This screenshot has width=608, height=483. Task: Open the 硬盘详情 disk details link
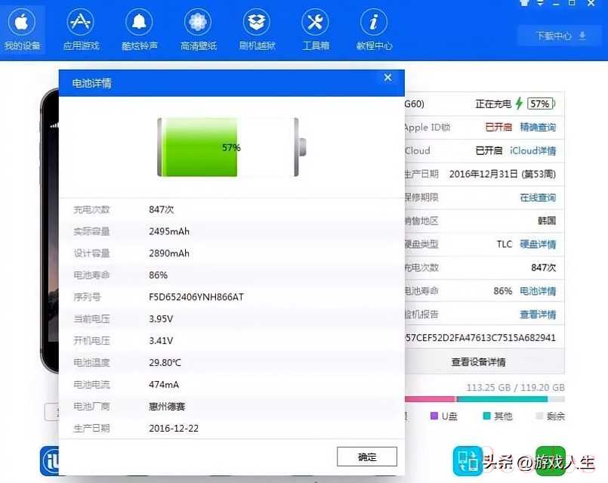pyautogui.click(x=538, y=244)
